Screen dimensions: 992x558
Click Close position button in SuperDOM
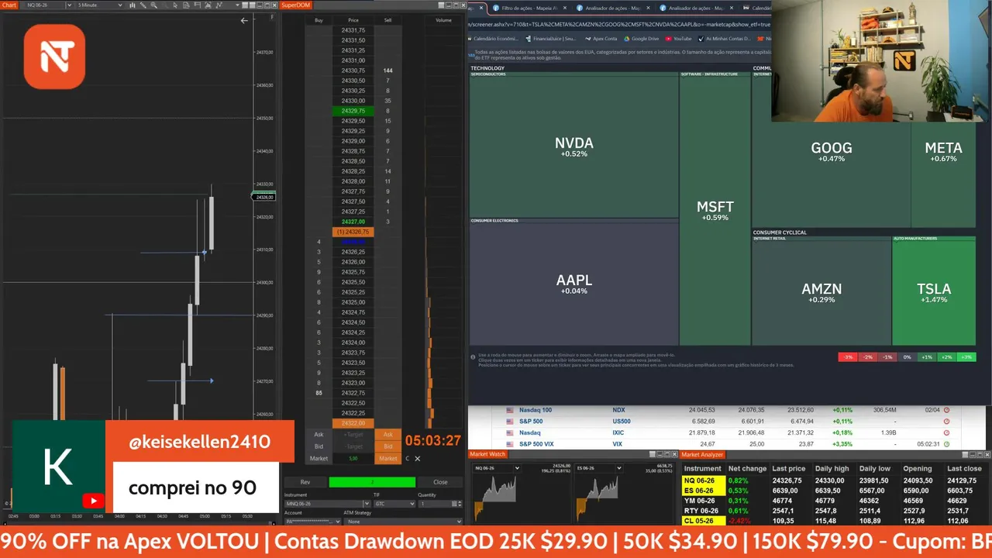(x=440, y=482)
